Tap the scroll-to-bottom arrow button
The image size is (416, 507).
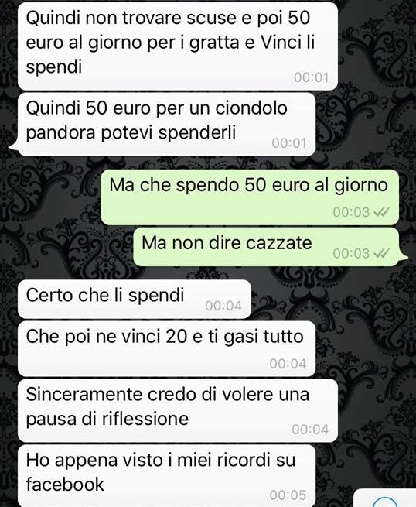(384, 499)
